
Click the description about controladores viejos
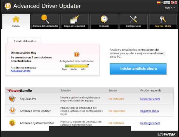click(x=81, y=111)
